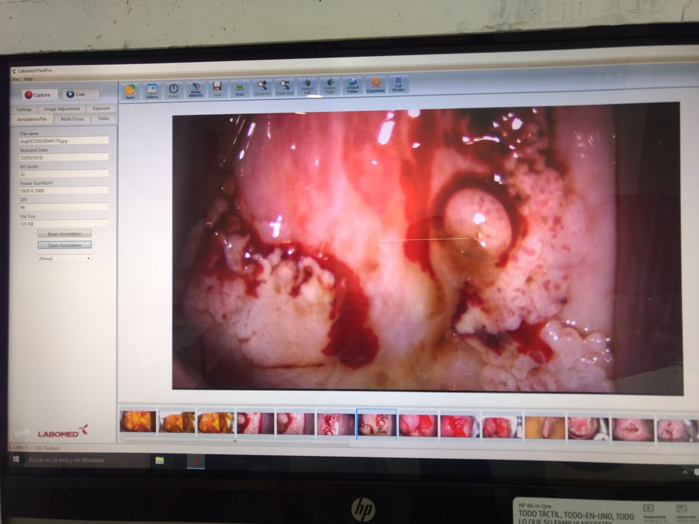The height and width of the screenshot is (524, 699).
Task: Print the current image
Action: (x=240, y=88)
